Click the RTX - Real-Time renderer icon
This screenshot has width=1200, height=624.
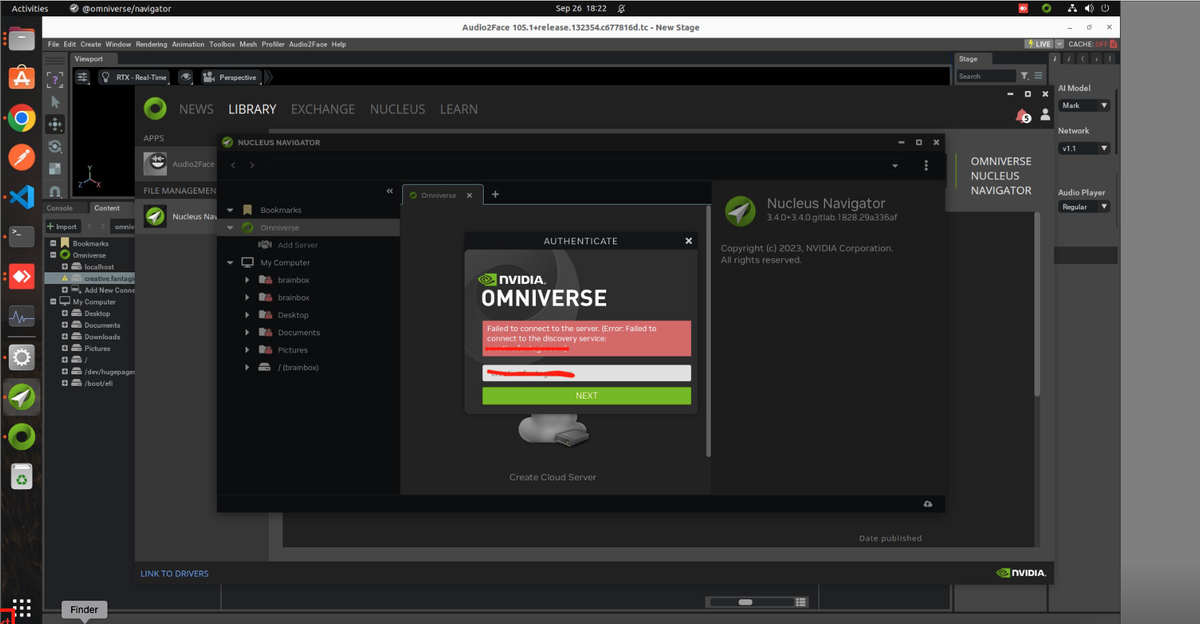tap(106, 77)
